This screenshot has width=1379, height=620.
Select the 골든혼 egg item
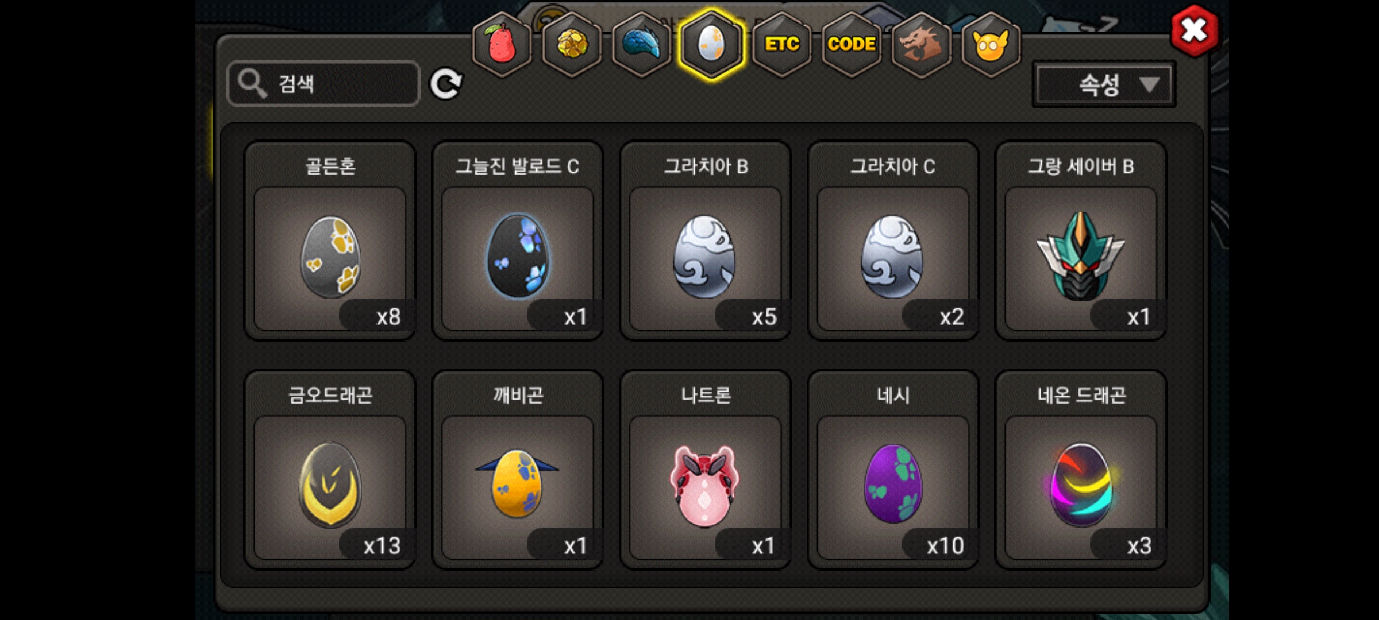pyautogui.click(x=330, y=241)
